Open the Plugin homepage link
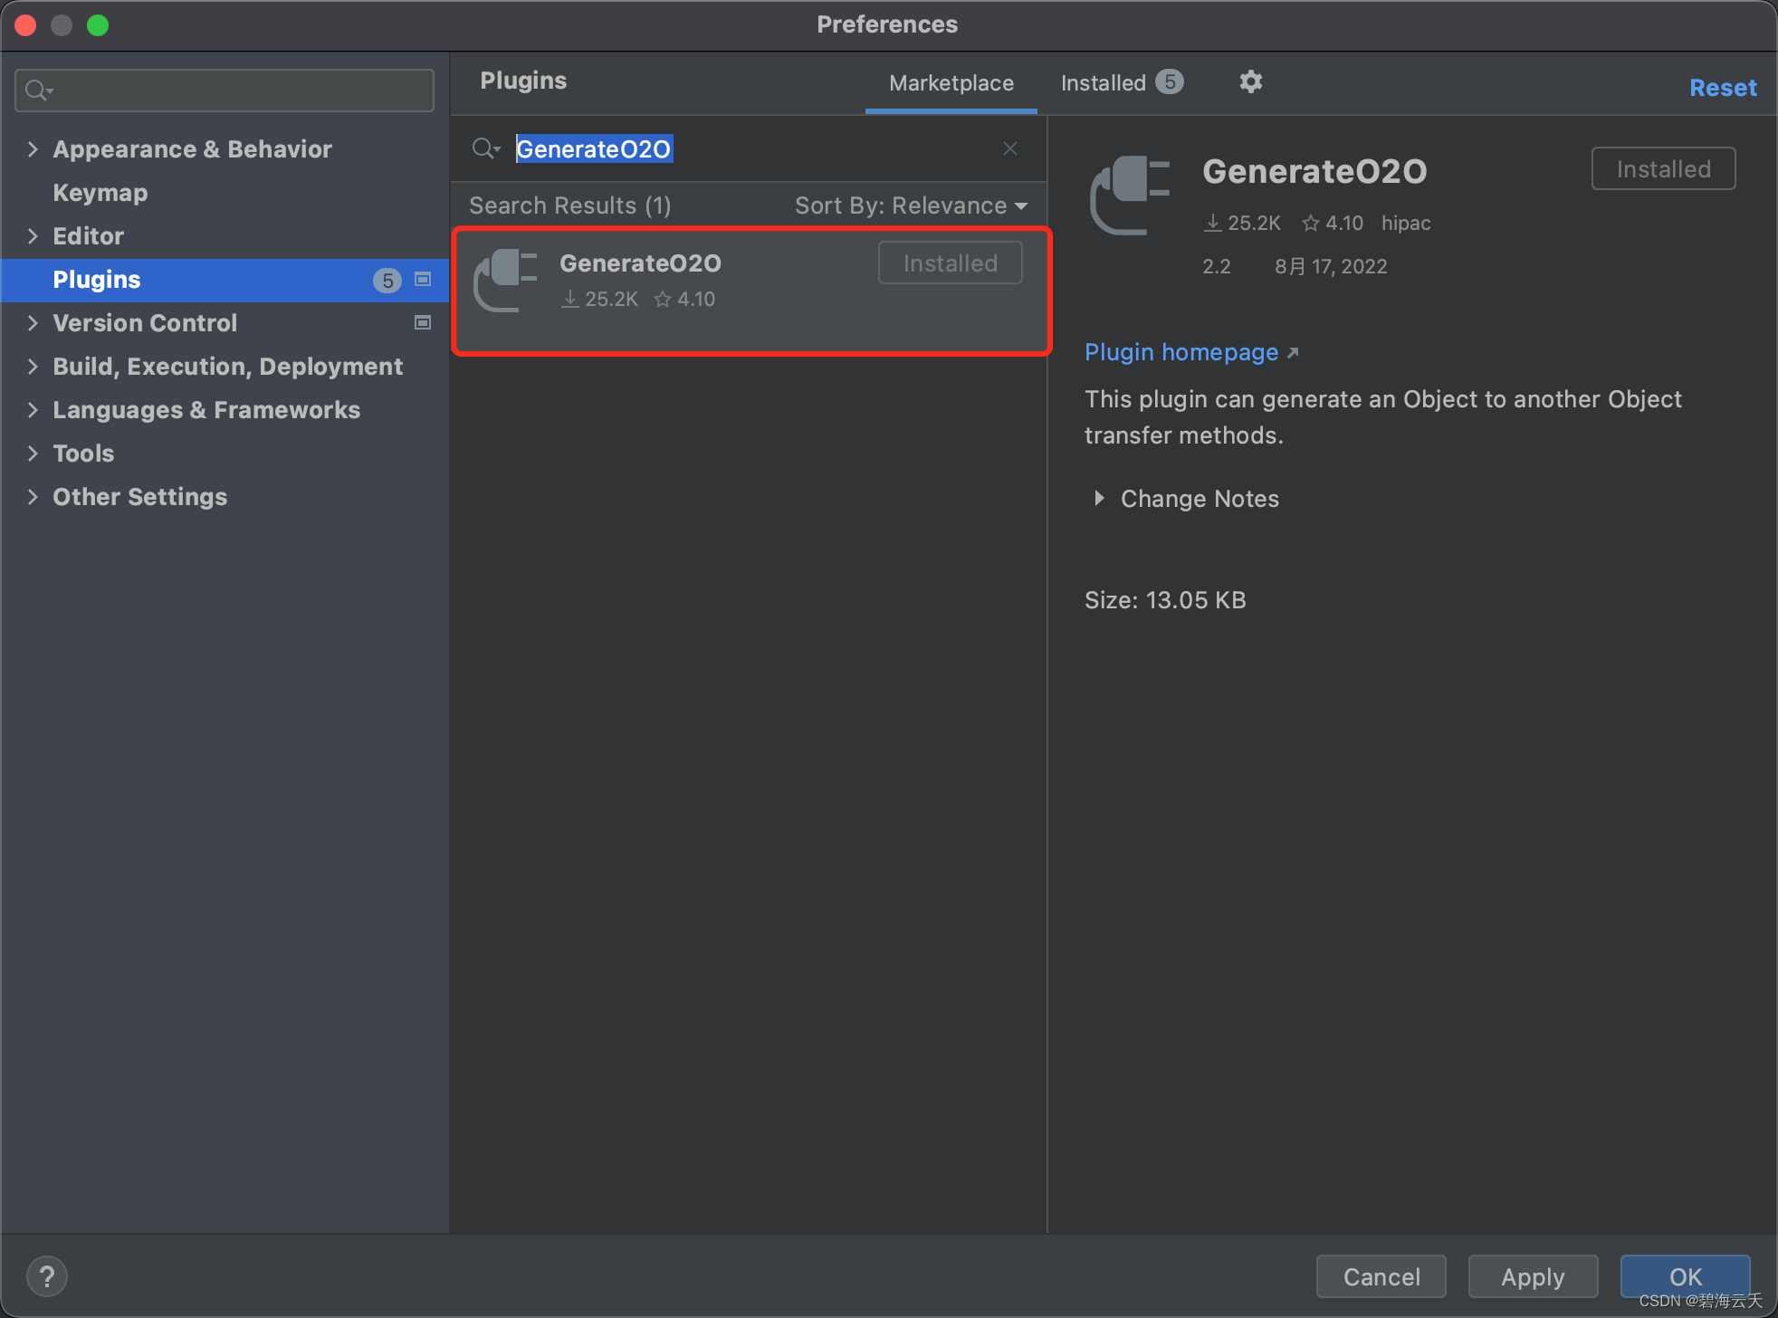This screenshot has height=1318, width=1778. tap(1181, 352)
